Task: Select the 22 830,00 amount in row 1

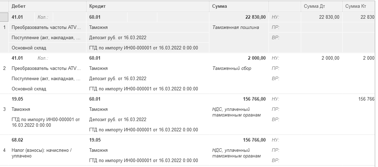Action: coord(255,17)
